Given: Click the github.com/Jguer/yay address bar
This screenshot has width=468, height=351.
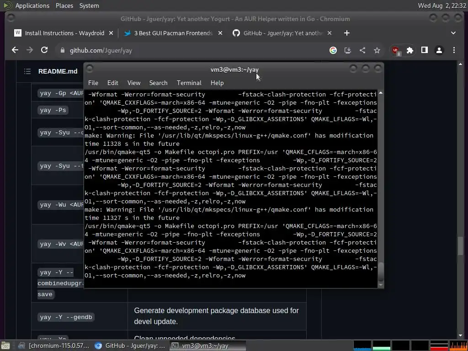Looking at the screenshot, I should coord(191,50).
